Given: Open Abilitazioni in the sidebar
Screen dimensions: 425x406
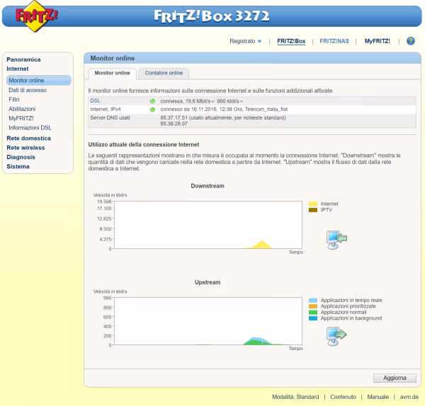Looking at the screenshot, I should pyautogui.click(x=22, y=109).
